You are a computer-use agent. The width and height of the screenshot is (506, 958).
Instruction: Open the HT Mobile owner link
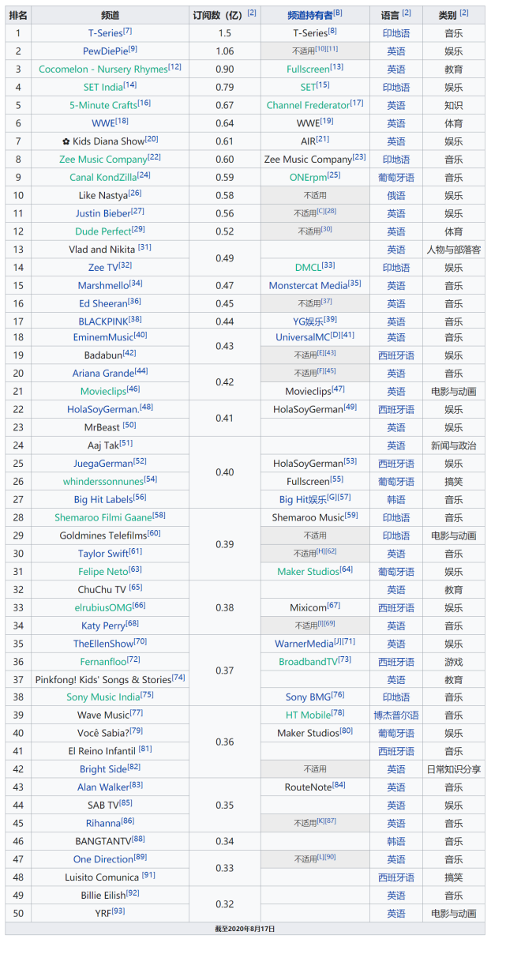tap(309, 716)
